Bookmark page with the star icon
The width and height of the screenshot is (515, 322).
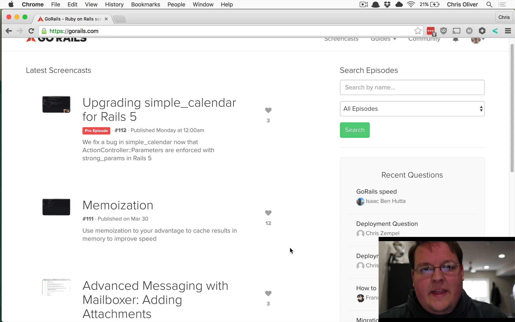click(418, 31)
